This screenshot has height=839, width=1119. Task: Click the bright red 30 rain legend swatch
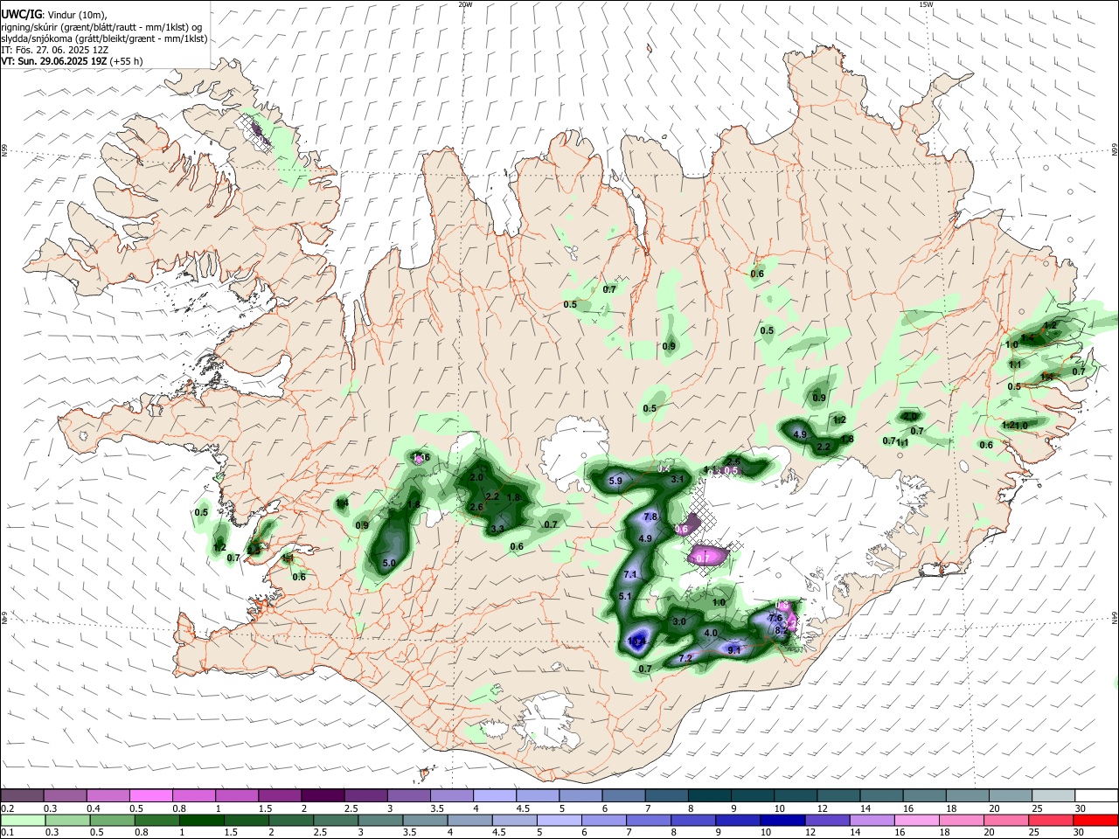pyautogui.click(x=1095, y=820)
